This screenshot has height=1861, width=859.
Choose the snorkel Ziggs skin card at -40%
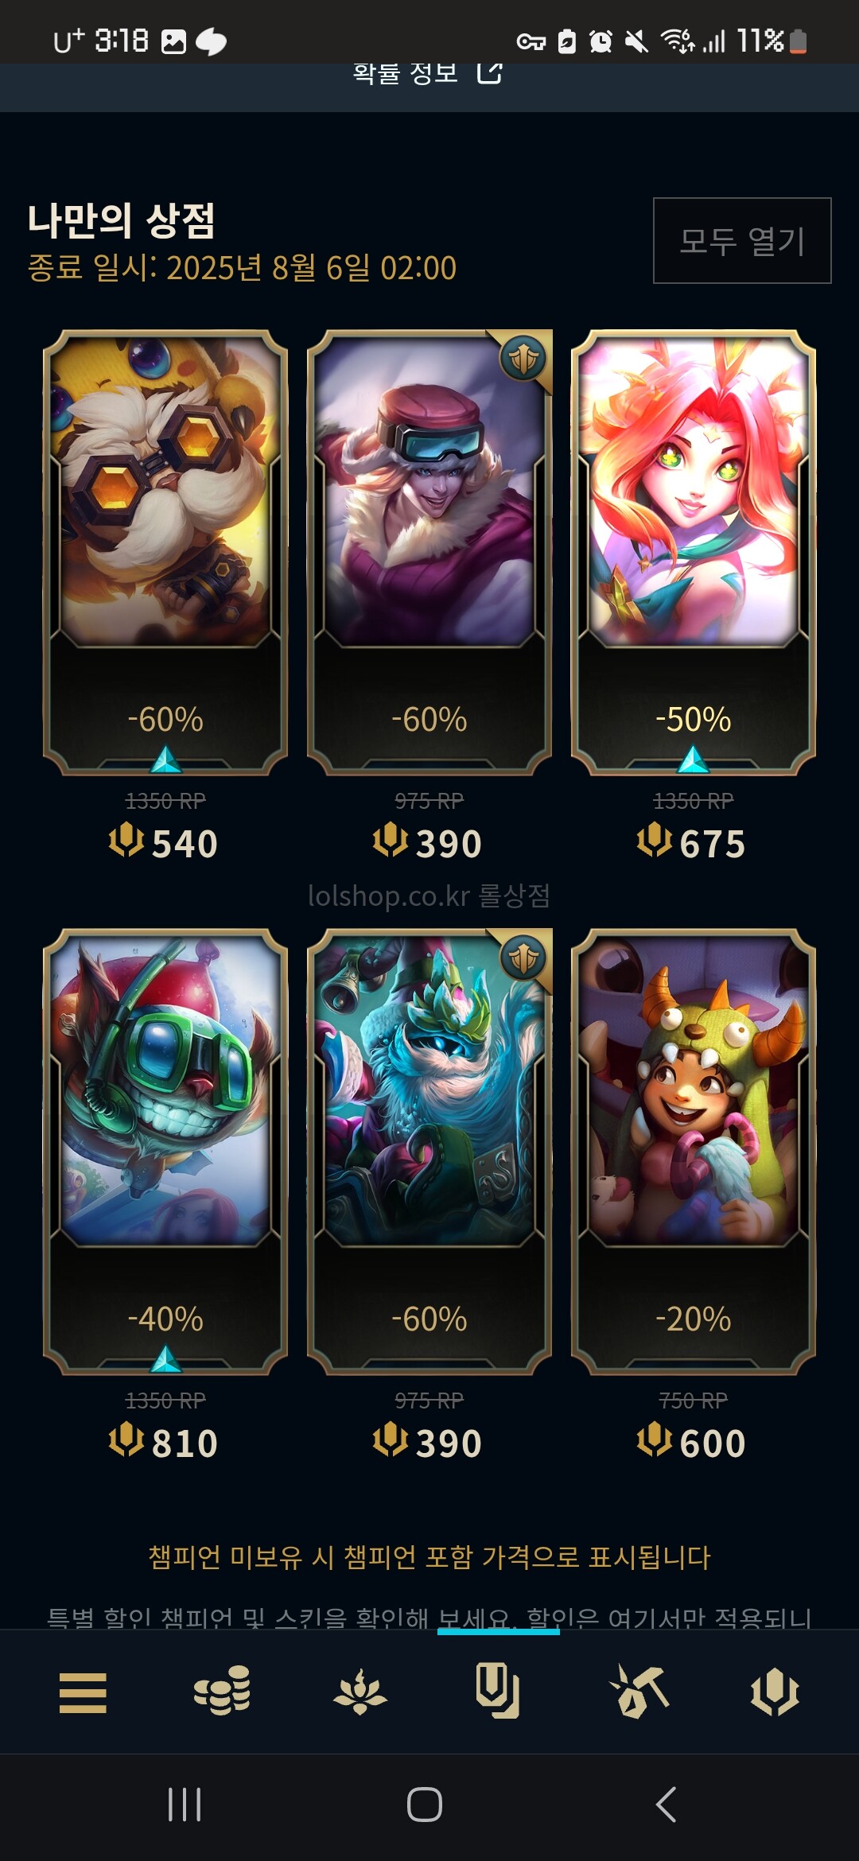tap(165, 1152)
